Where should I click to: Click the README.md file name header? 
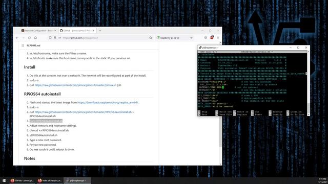point(33,45)
